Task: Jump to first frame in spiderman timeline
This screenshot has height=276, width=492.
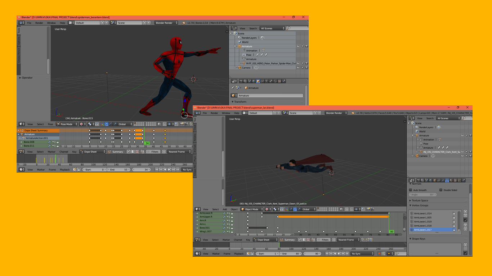Action: click(156, 169)
